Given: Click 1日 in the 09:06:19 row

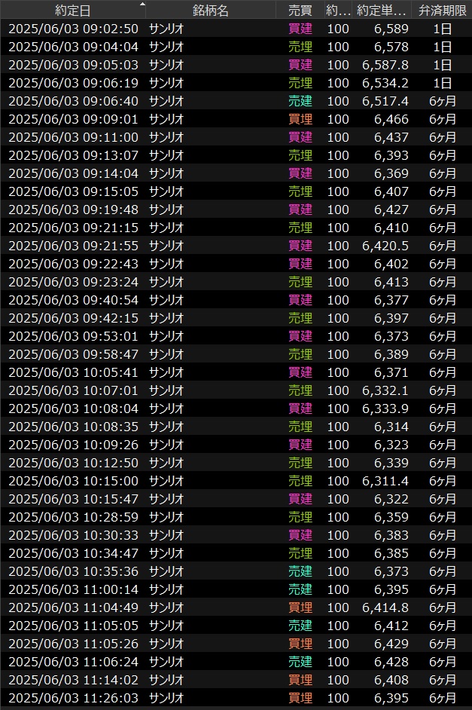Looking at the screenshot, I should point(442,83).
